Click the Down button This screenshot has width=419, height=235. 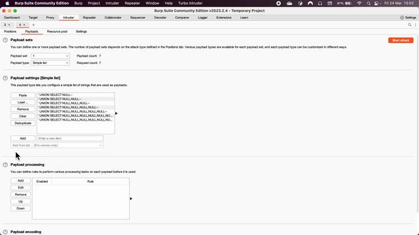(20, 208)
